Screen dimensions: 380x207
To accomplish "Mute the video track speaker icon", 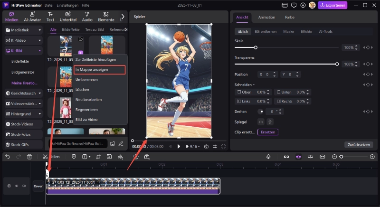I will (x=23, y=186).
